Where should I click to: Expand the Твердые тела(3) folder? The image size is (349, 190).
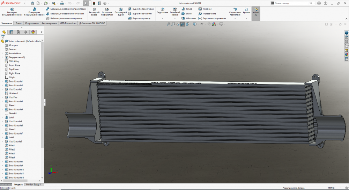coord(2,57)
